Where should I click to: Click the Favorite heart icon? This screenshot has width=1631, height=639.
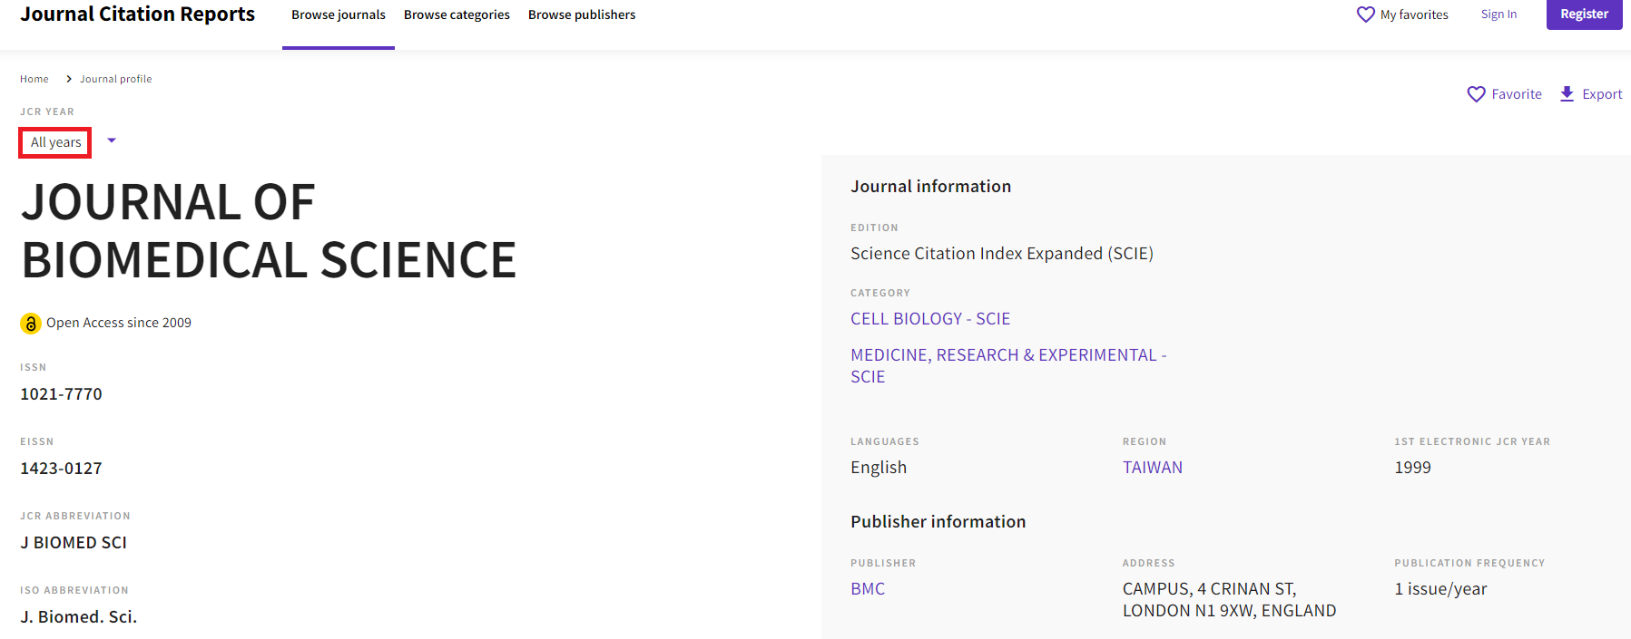coord(1477,94)
